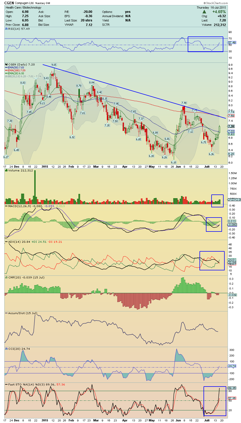Click the Fast STO legend dash icon
This screenshot has width=241, height=423.
click(x=7, y=385)
